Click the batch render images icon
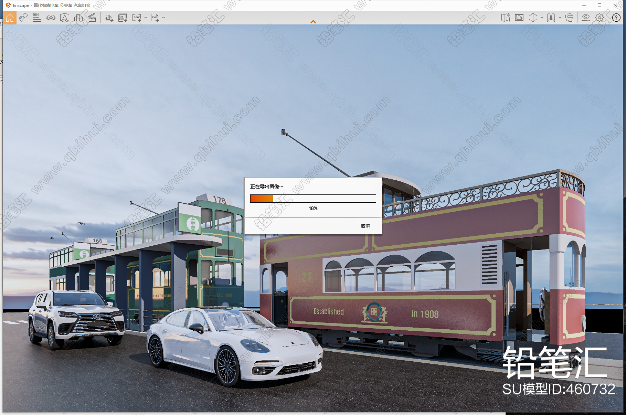 tap(123, 18)
